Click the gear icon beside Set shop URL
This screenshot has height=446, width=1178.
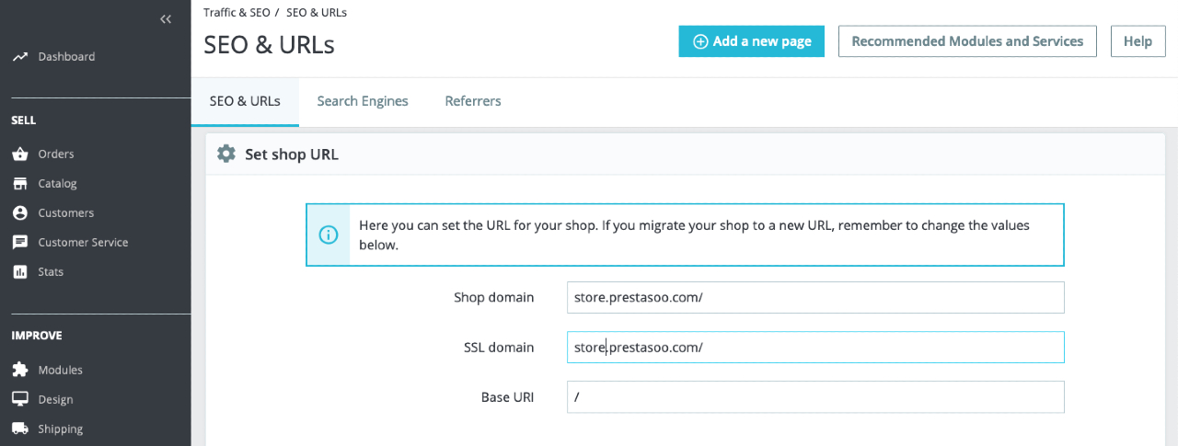[x=226, y=154]
